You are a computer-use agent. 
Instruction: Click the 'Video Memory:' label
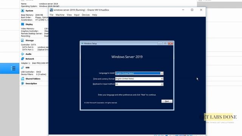[28, 29]
